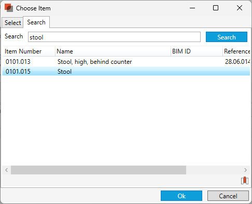This screenshot has width=252, height=204.
Task: Switch to the Select tab
Action: 12,22
